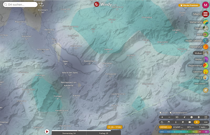
Task: Show the Gewitter layer
Action: pyautogui.click(x=206, y=72)
